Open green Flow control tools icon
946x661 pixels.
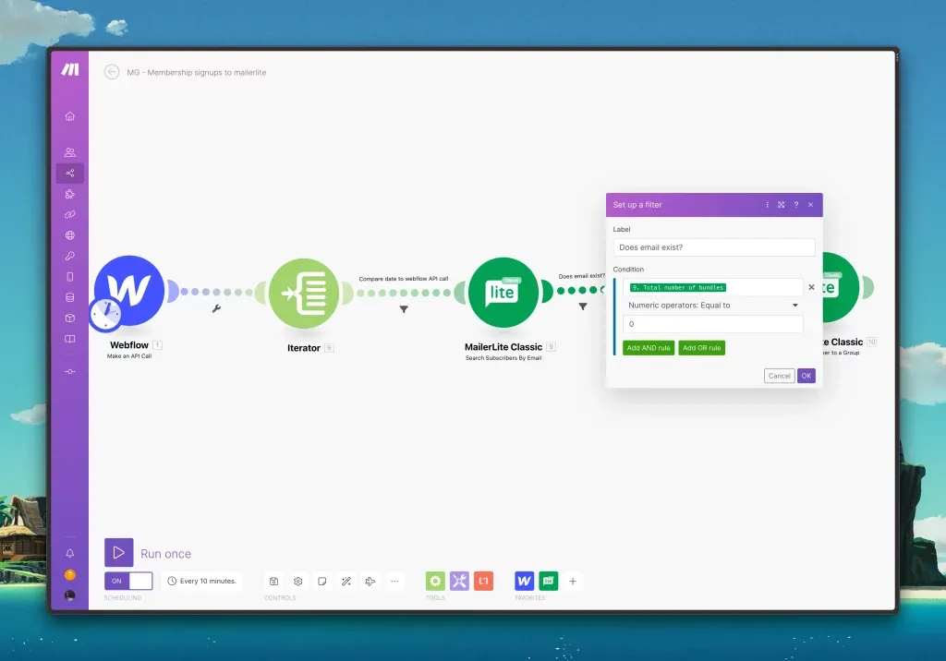coord(435,581)
